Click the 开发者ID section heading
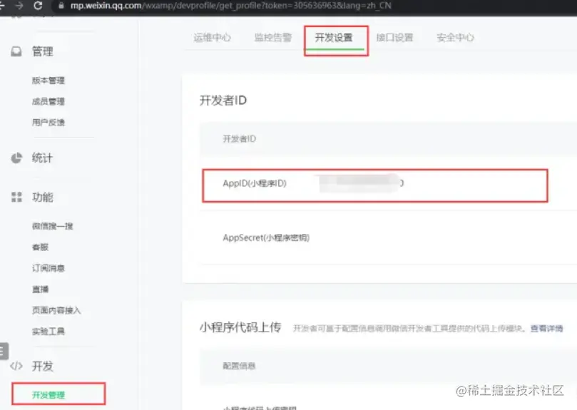This screenshot has width=577, height=410. click(223, 100)
